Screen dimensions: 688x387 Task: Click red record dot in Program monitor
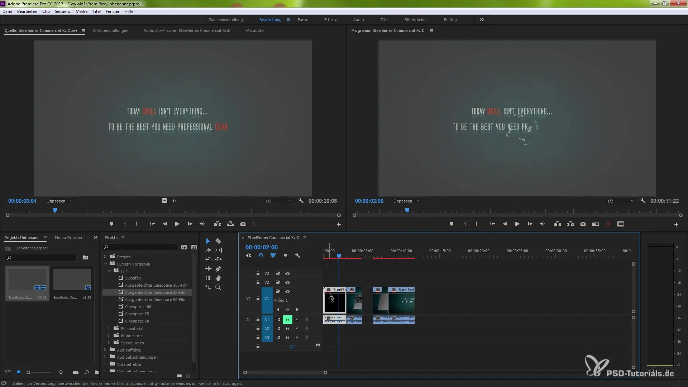click(608, 224)
